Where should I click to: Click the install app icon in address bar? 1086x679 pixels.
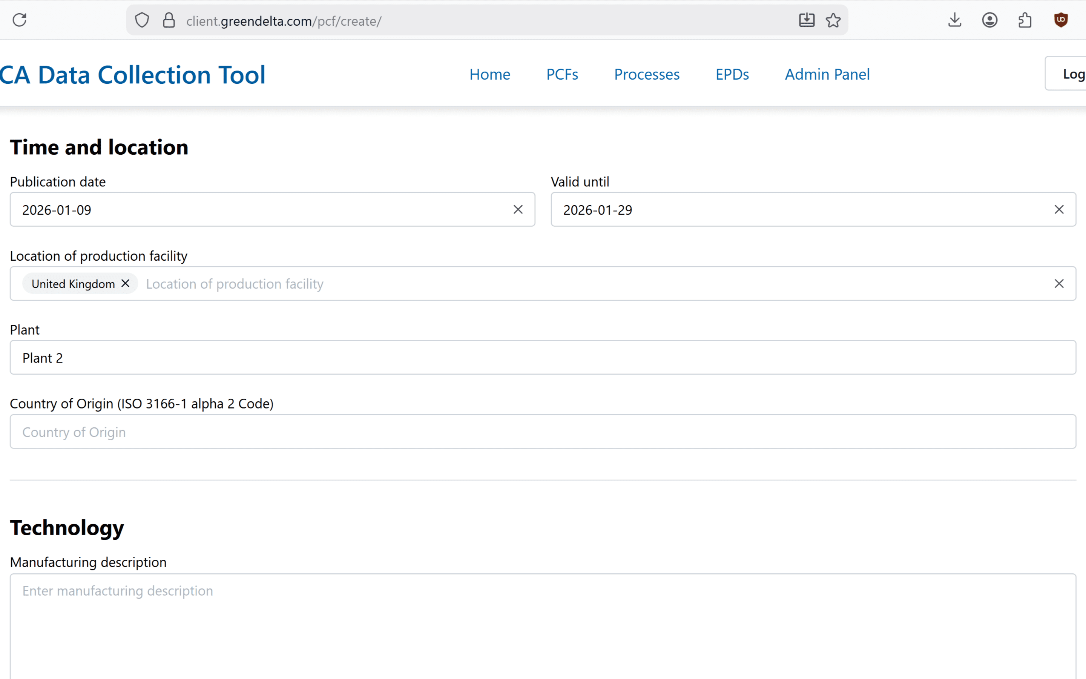807,20
